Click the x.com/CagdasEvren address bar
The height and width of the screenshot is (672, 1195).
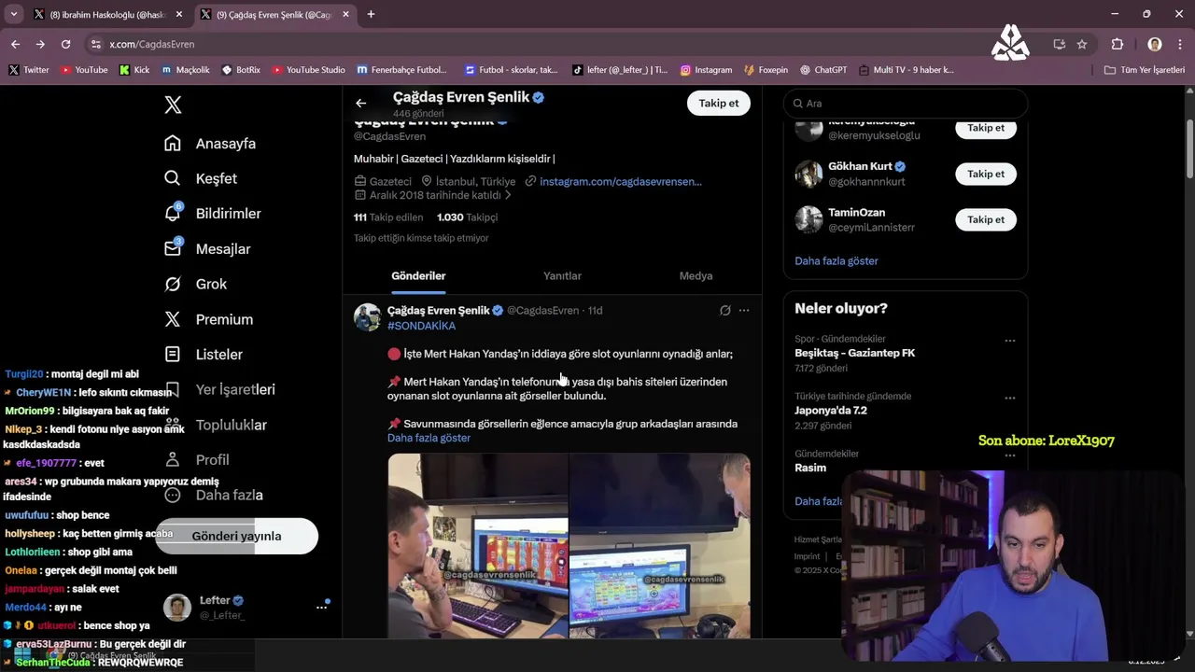click(x=560, y=44)
